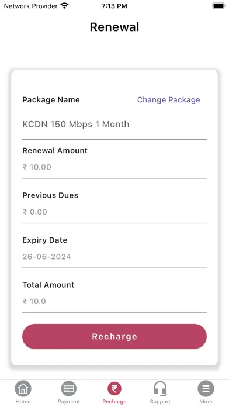Image resolution: width=229 pixels, height=407 pixels.
Task: Open the Support headset icon
Action: click(x=160, y=389)
